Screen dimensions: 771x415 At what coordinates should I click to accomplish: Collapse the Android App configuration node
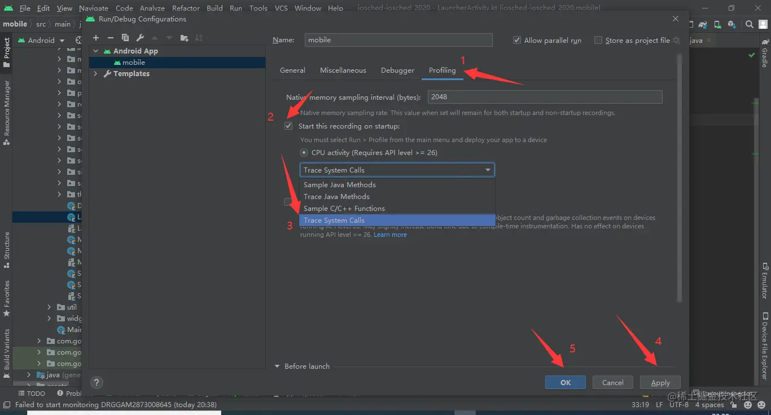click(95, 51)
